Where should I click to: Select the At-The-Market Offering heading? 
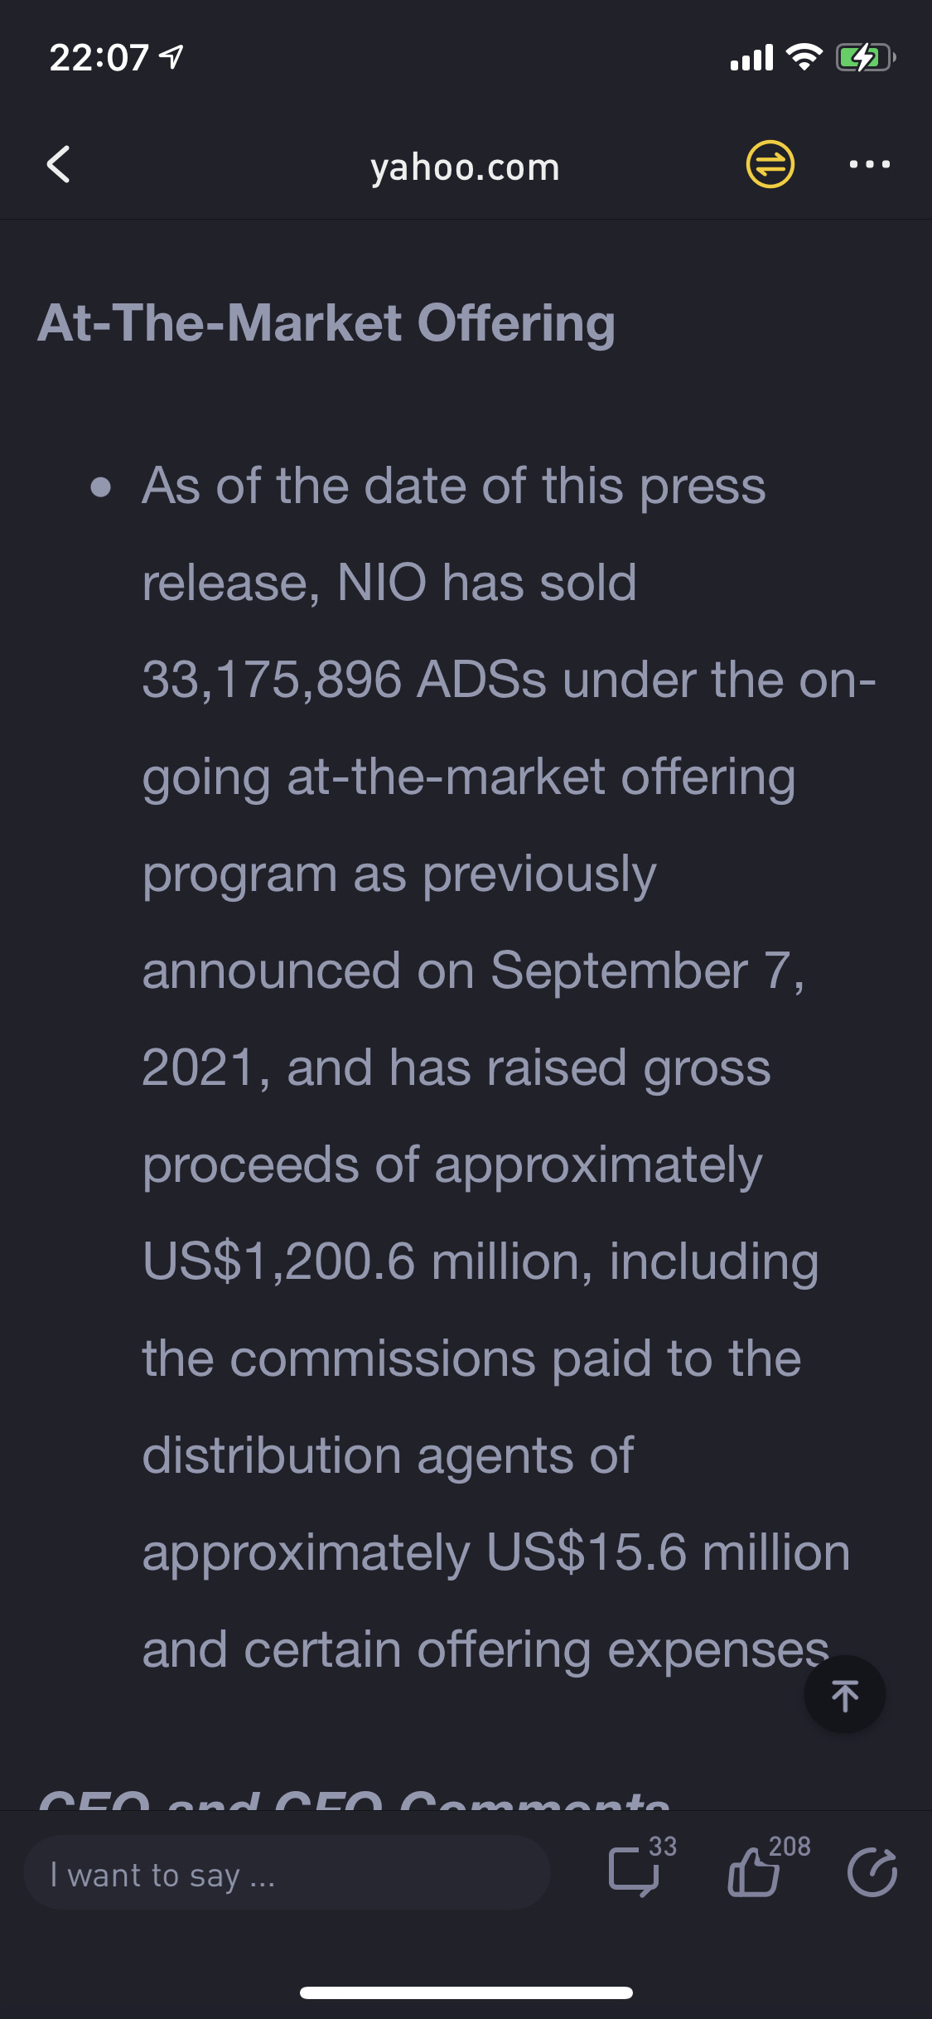[x=326, y=322]
